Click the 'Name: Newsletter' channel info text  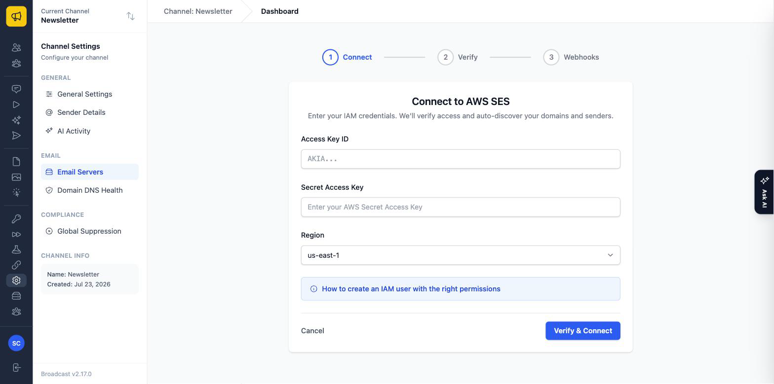(x=73, y=275)
